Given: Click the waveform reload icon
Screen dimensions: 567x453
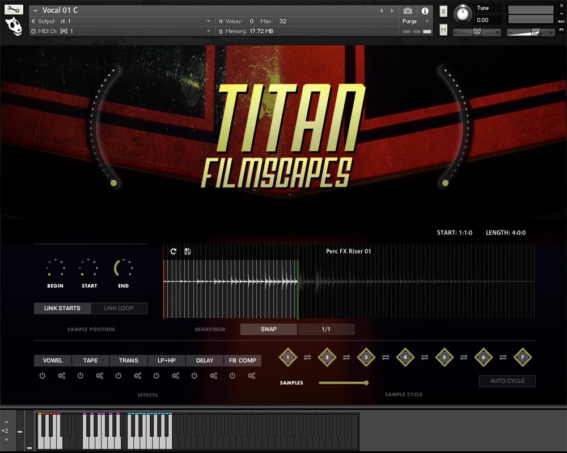Looking at the screenshot, I should tap(174, 251).
